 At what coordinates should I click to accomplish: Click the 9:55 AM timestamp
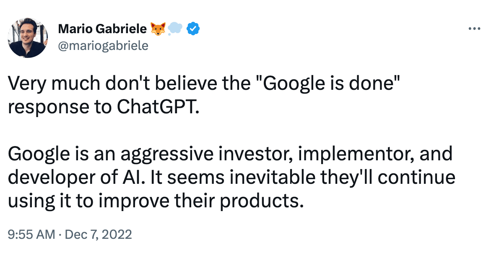(31, 235)
